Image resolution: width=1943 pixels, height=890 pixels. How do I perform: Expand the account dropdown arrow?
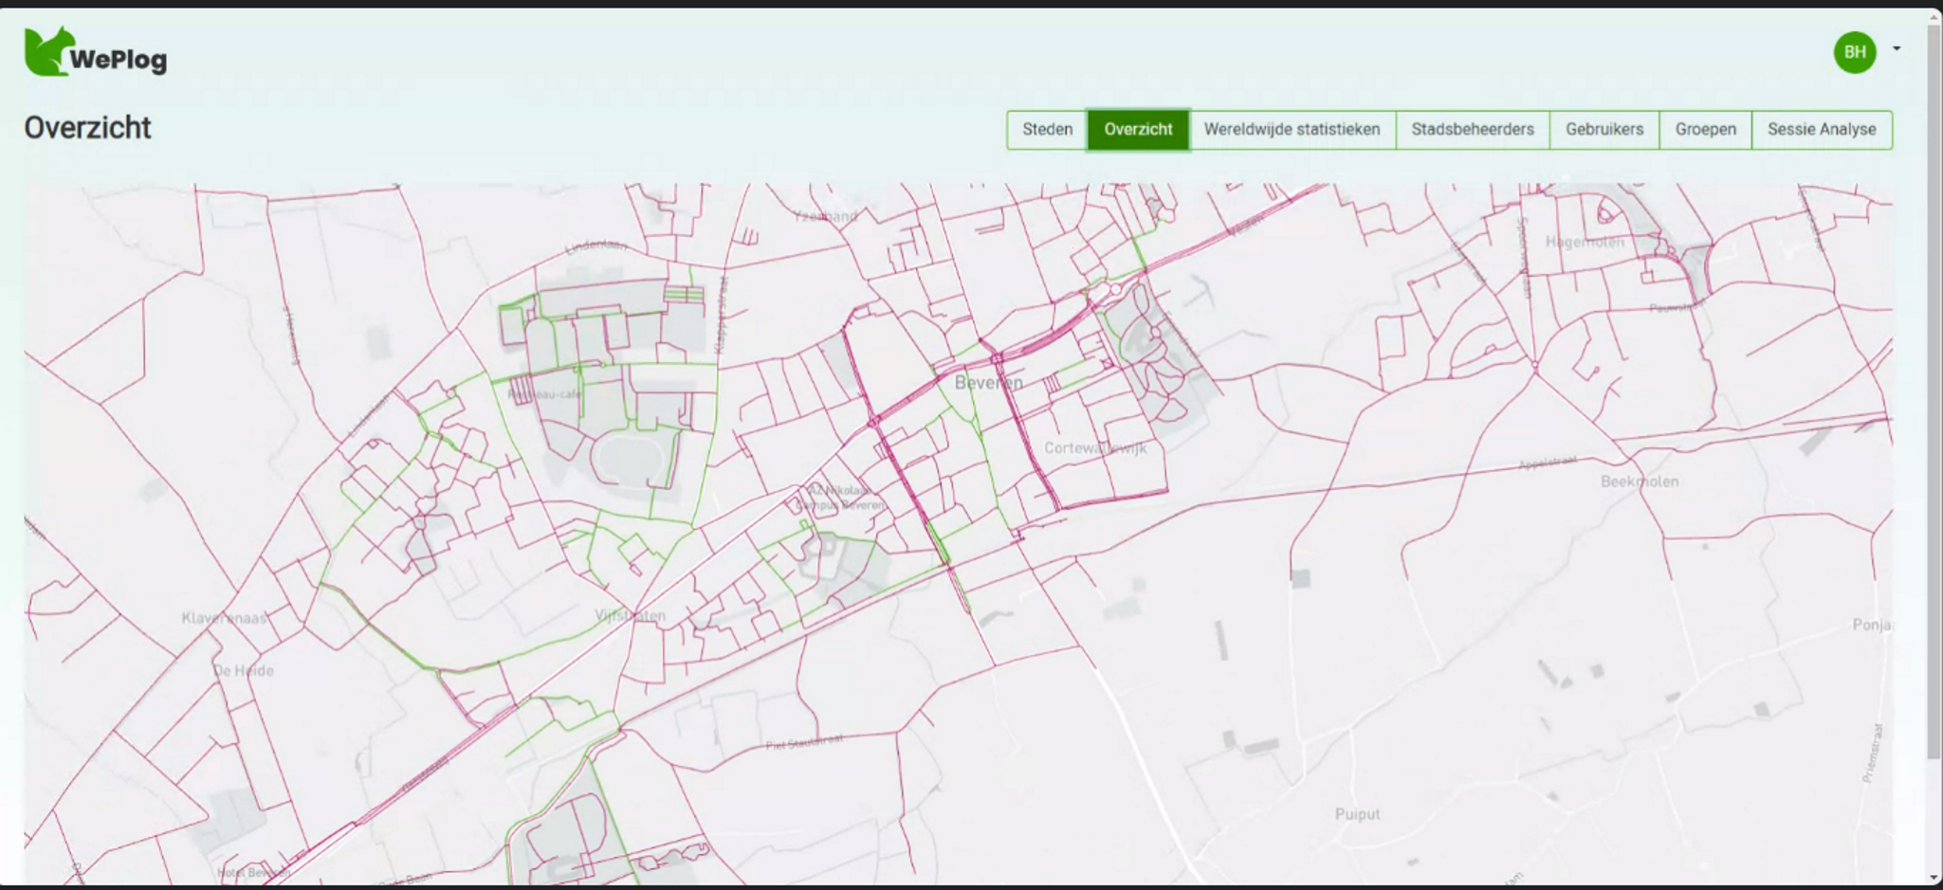click(x=1896, y=48)
